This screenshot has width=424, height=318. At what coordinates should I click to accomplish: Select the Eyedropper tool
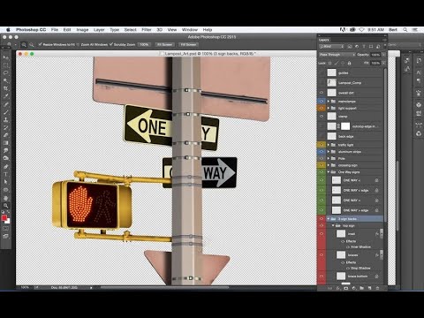coord(5,96)
